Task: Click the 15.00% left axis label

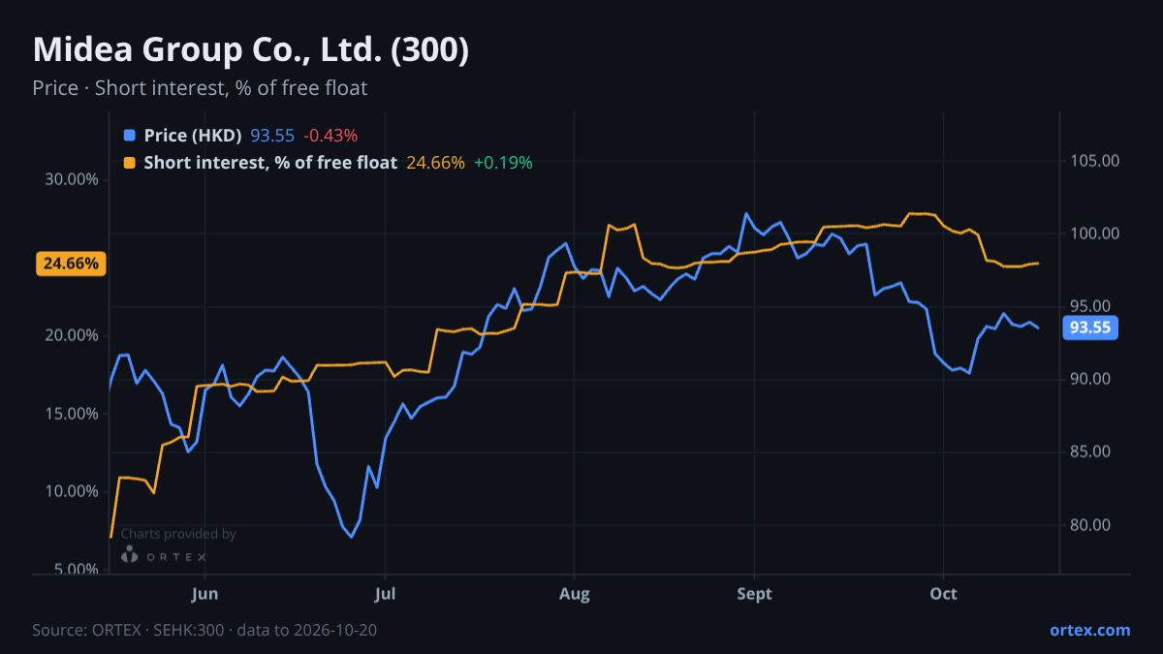Action: tap(71, 414)
